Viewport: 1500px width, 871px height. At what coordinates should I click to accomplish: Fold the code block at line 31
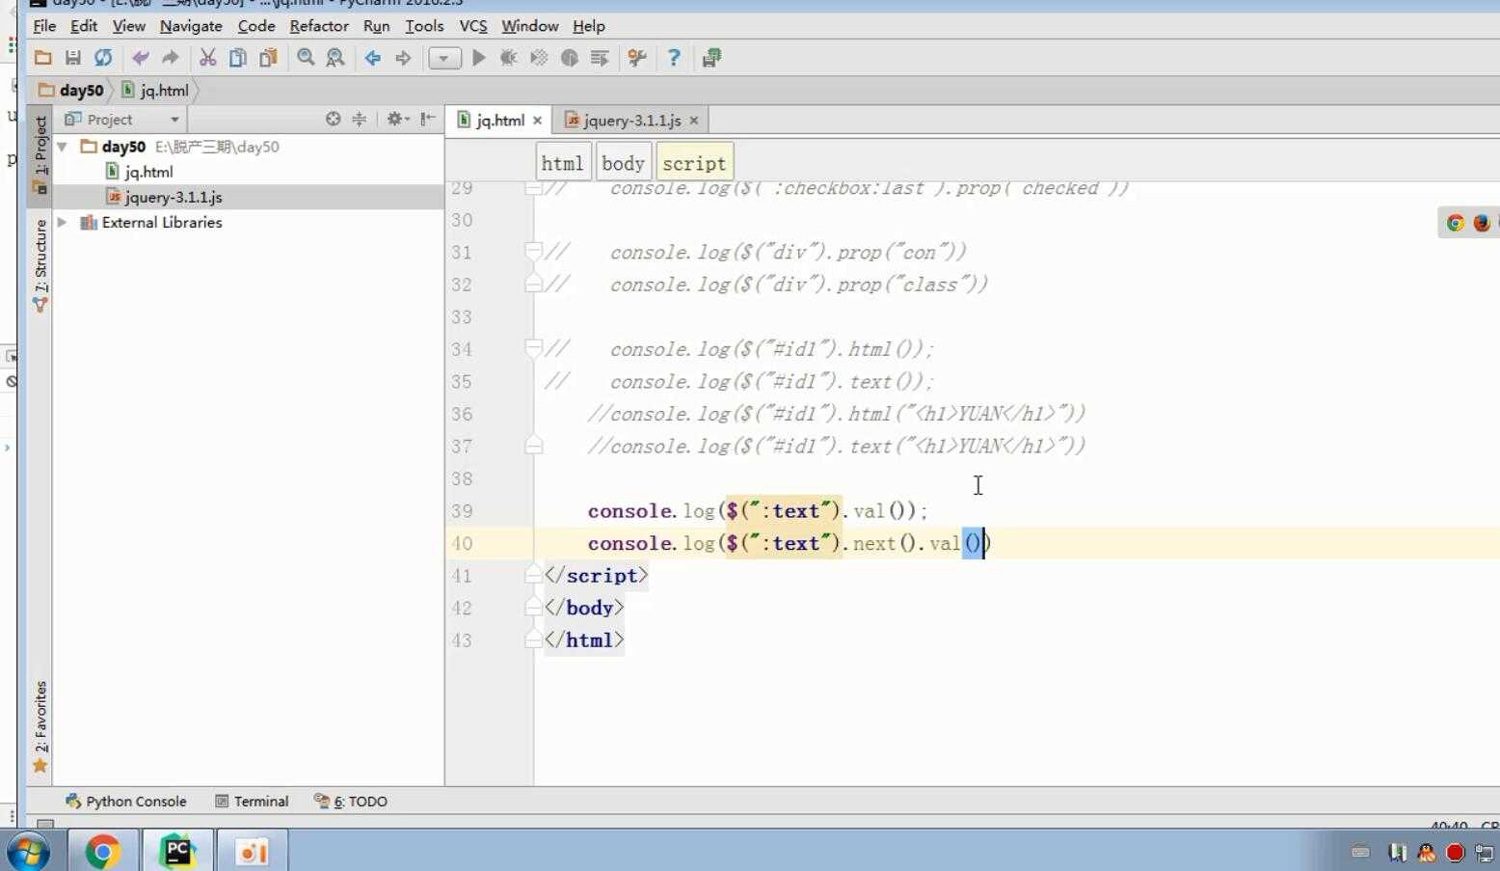pos(533,251)
